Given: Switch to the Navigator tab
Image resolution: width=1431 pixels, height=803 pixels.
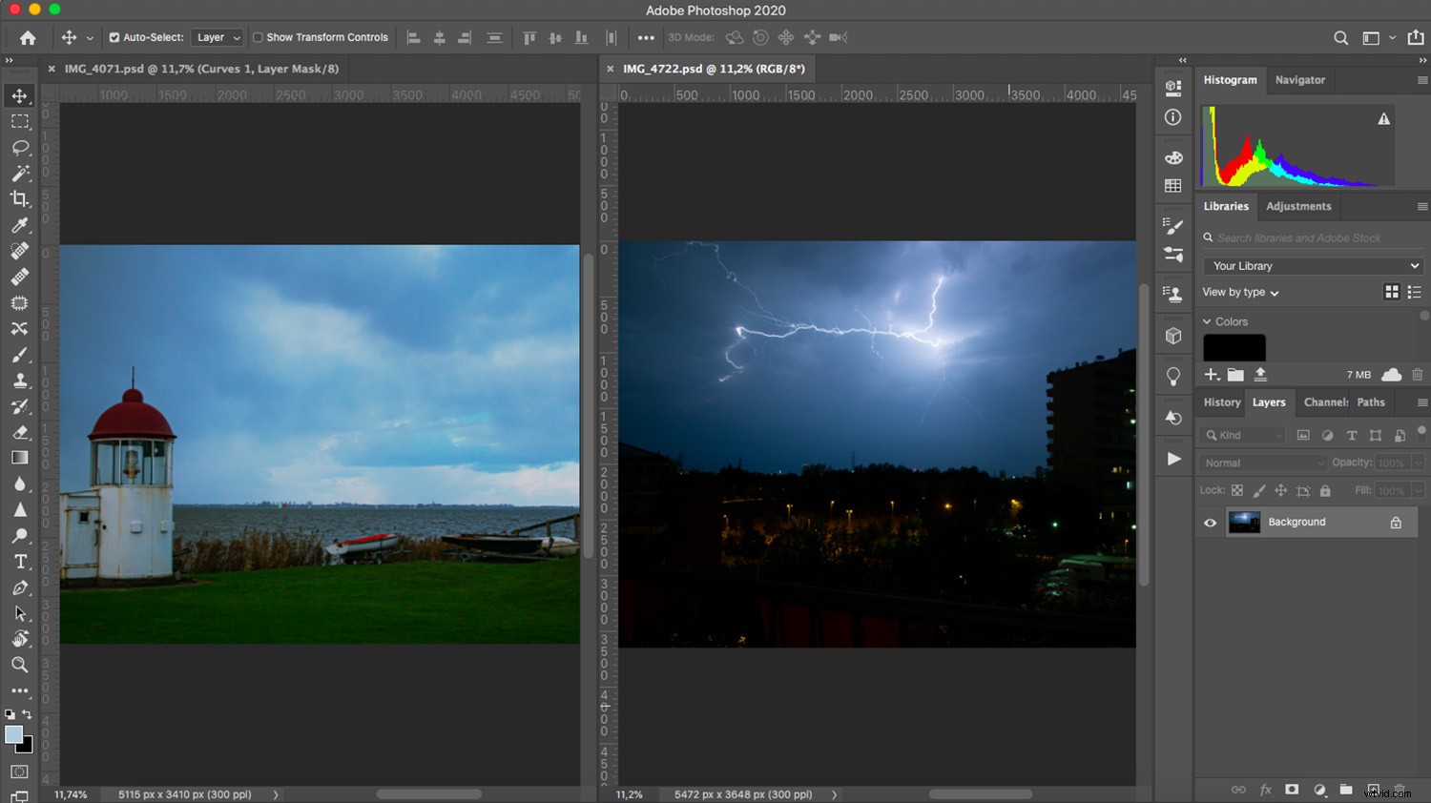Looking at the screenshot, I should click(x=1299, y=80).
